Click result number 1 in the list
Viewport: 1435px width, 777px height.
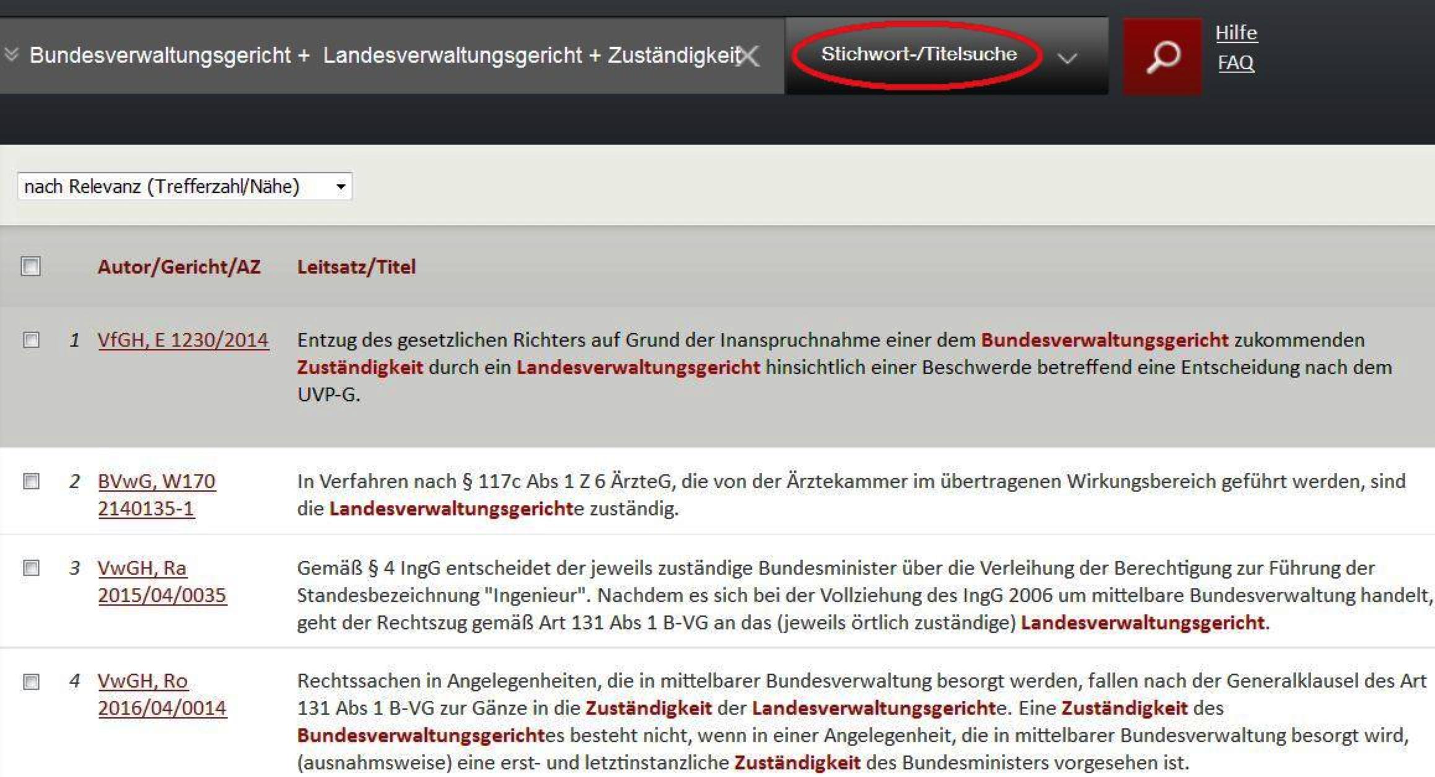point(74,340)
